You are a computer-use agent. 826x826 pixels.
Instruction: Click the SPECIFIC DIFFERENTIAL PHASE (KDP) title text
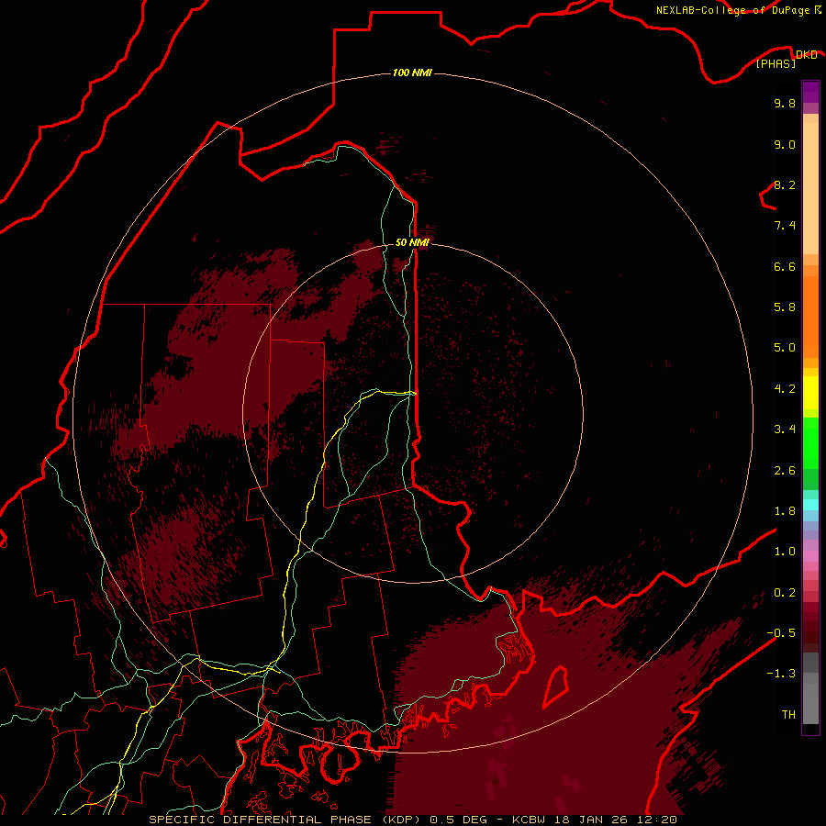(287, 820)
